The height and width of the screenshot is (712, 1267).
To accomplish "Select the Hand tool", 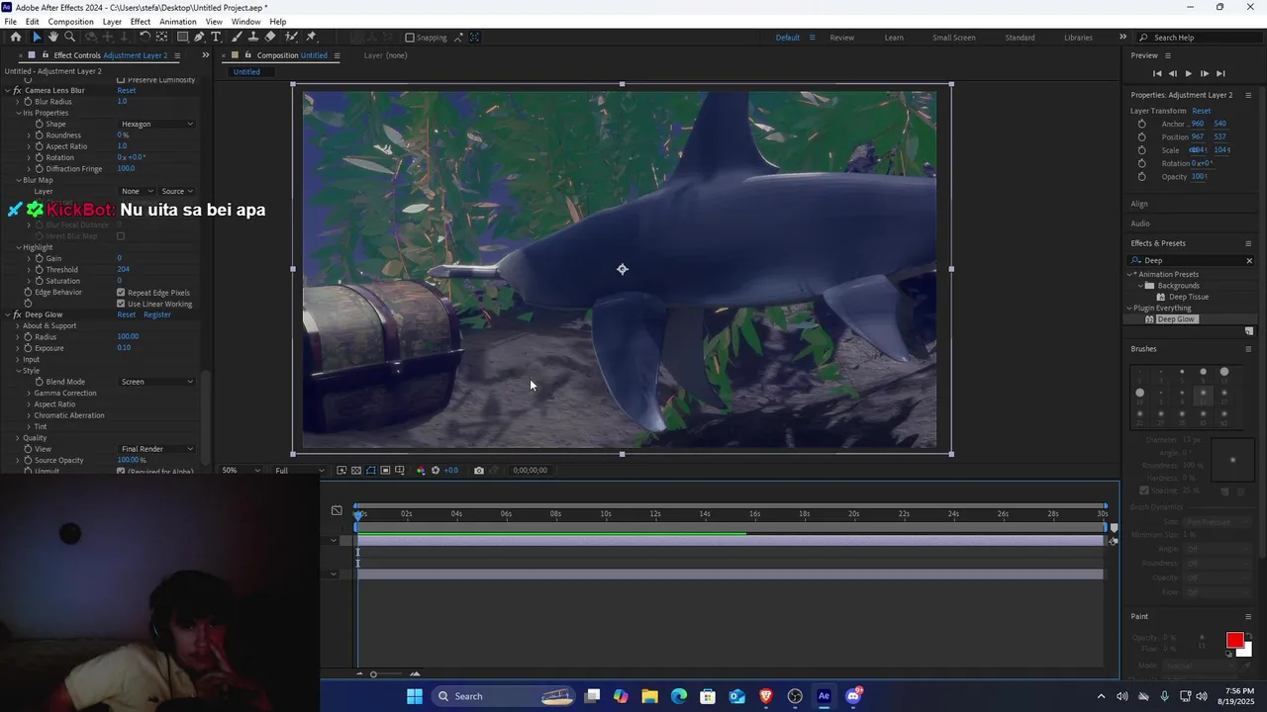I will point(53,38).
